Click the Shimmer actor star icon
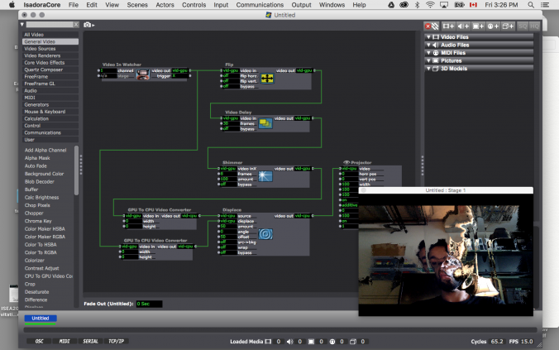 (x=266, y=176)
